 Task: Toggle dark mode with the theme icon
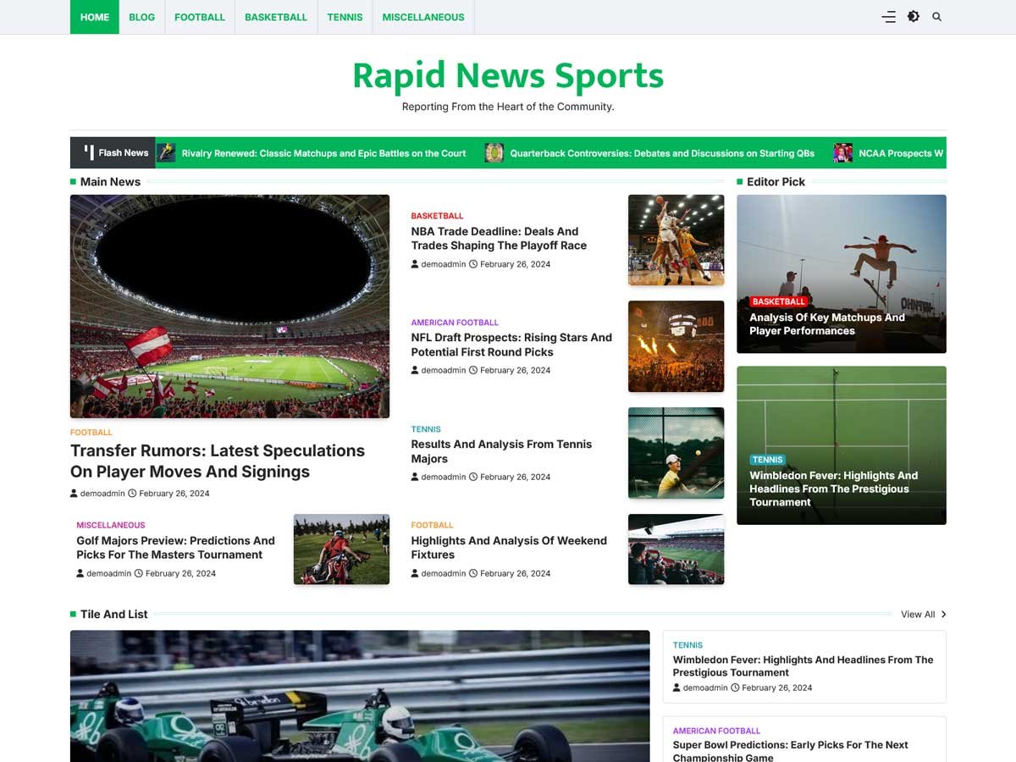coord(913,17)
